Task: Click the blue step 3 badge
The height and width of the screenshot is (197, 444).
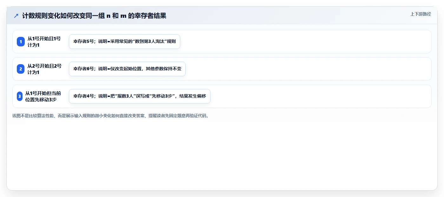Action: tap(20, 96)
